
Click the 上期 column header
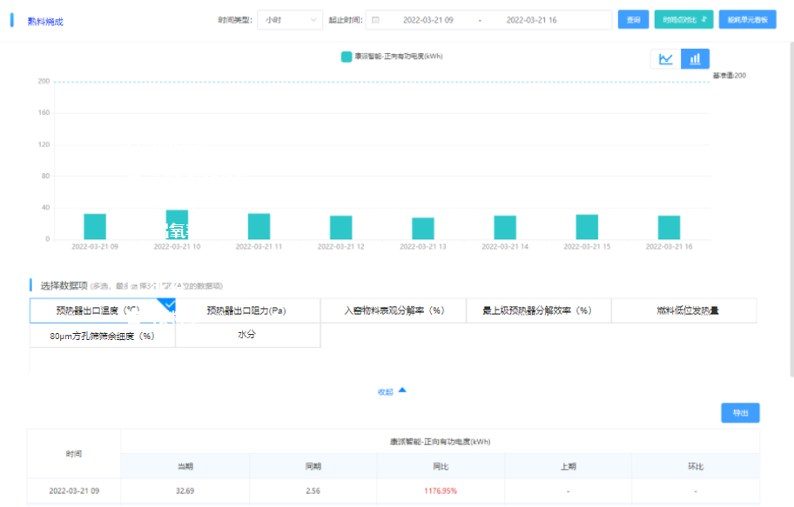(x=569, y=466)
